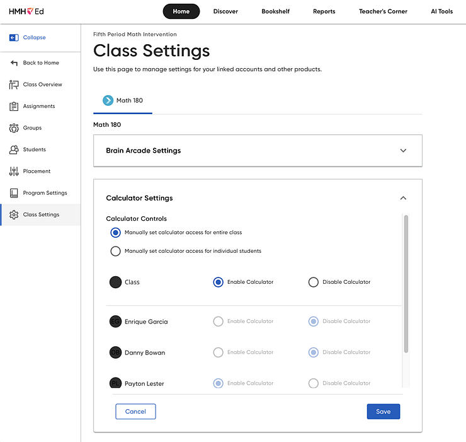Click the Program Settings book icon
The image size is (466, 442).
pyautogui.click(x=14, y=193)
